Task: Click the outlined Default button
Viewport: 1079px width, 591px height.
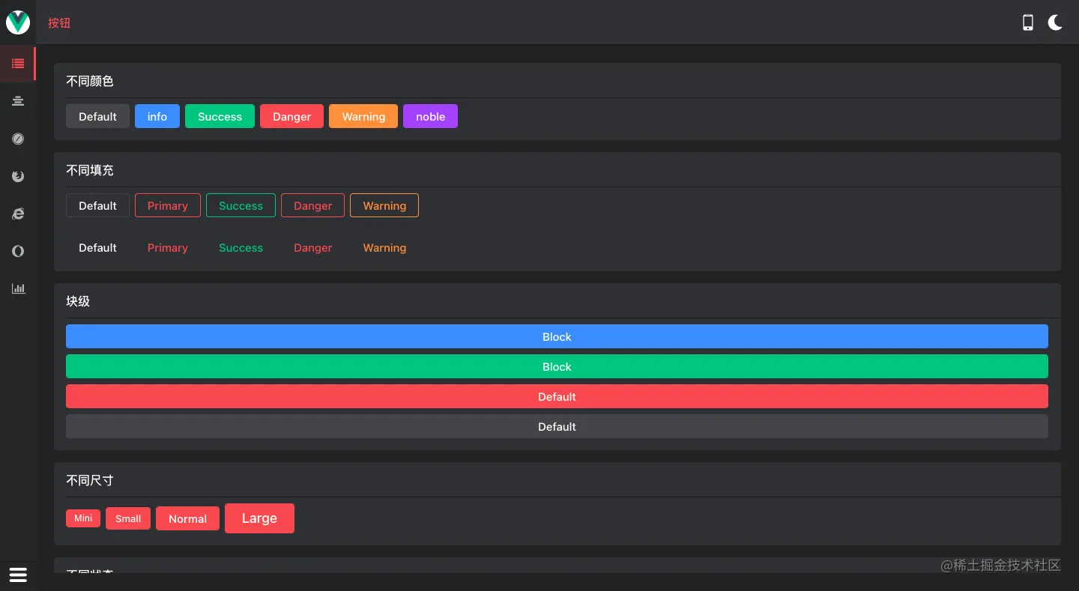Action: coord(97,205)
